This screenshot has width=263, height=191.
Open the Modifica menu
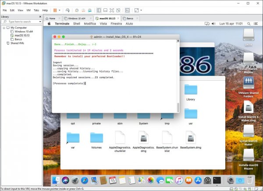coord(90,24)
